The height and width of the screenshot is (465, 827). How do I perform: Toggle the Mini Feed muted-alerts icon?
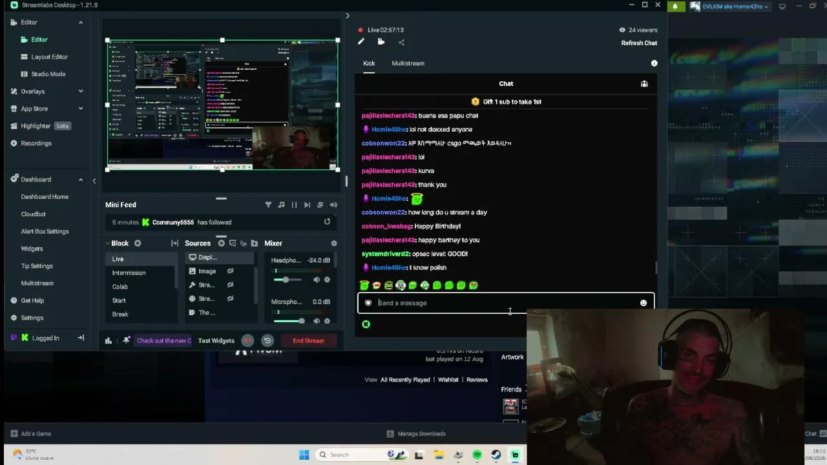[x=320, y=205]
